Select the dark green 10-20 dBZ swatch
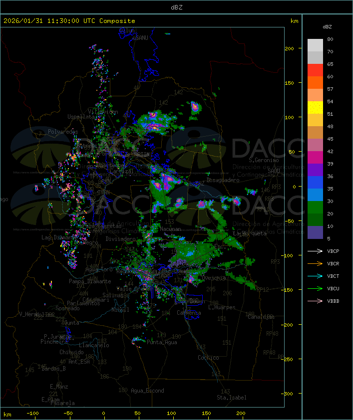Screen dimensions: 353x420 [315, 220]
